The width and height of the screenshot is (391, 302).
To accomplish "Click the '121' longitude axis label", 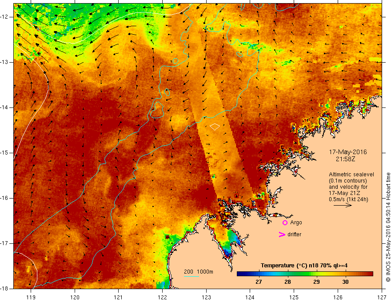I will pos(119,297).
